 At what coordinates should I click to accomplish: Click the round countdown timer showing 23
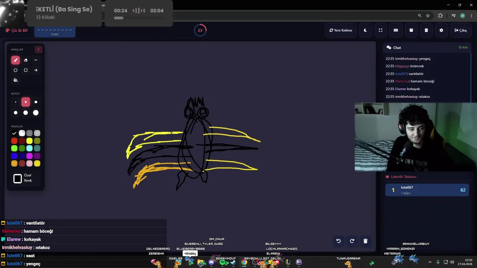[200, 30]
